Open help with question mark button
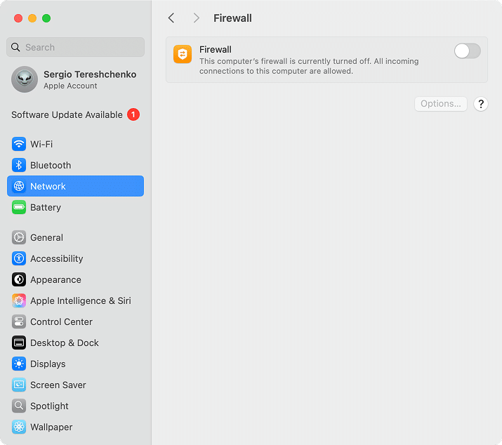This screenshot has width=502, height=445. point(480,104)
